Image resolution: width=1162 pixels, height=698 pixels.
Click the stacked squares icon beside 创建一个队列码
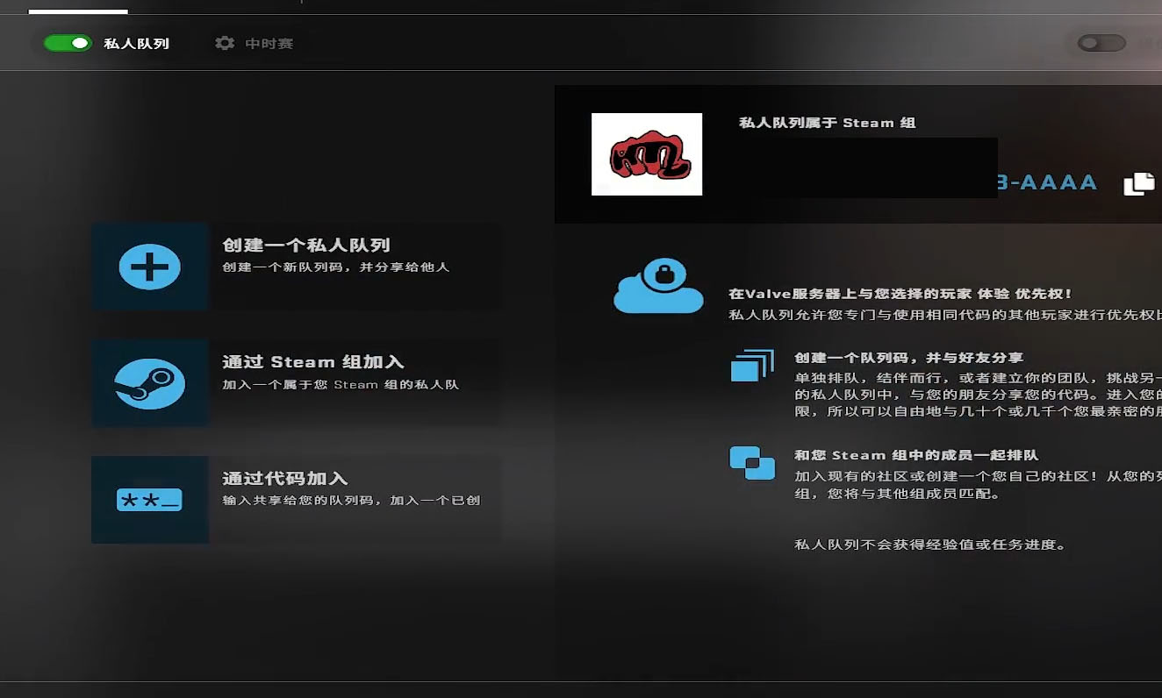(x=752, y=366)
